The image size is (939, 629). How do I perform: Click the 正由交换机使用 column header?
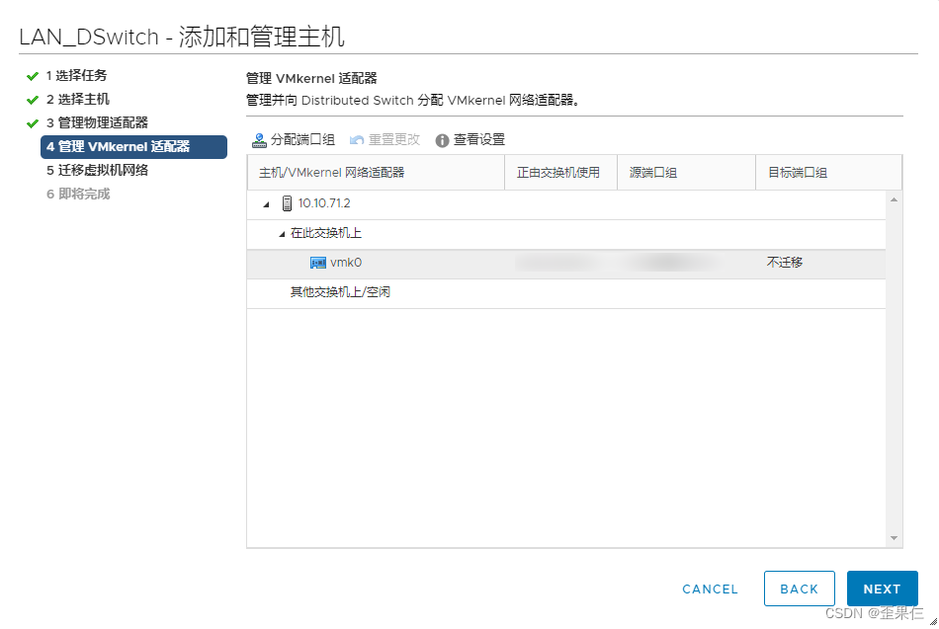tap(560, 173)
